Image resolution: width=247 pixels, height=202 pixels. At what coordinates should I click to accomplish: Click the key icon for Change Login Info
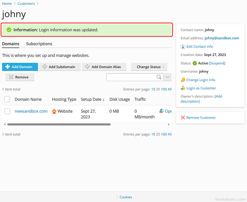(183, 80)
